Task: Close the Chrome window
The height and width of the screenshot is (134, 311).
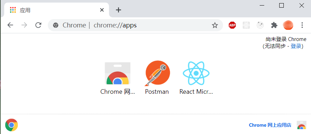Action: pos(302,6)
